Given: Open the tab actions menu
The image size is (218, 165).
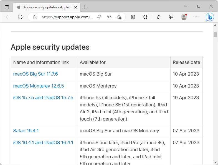Looking at the screenshot, I should click(x=7, y=7).
